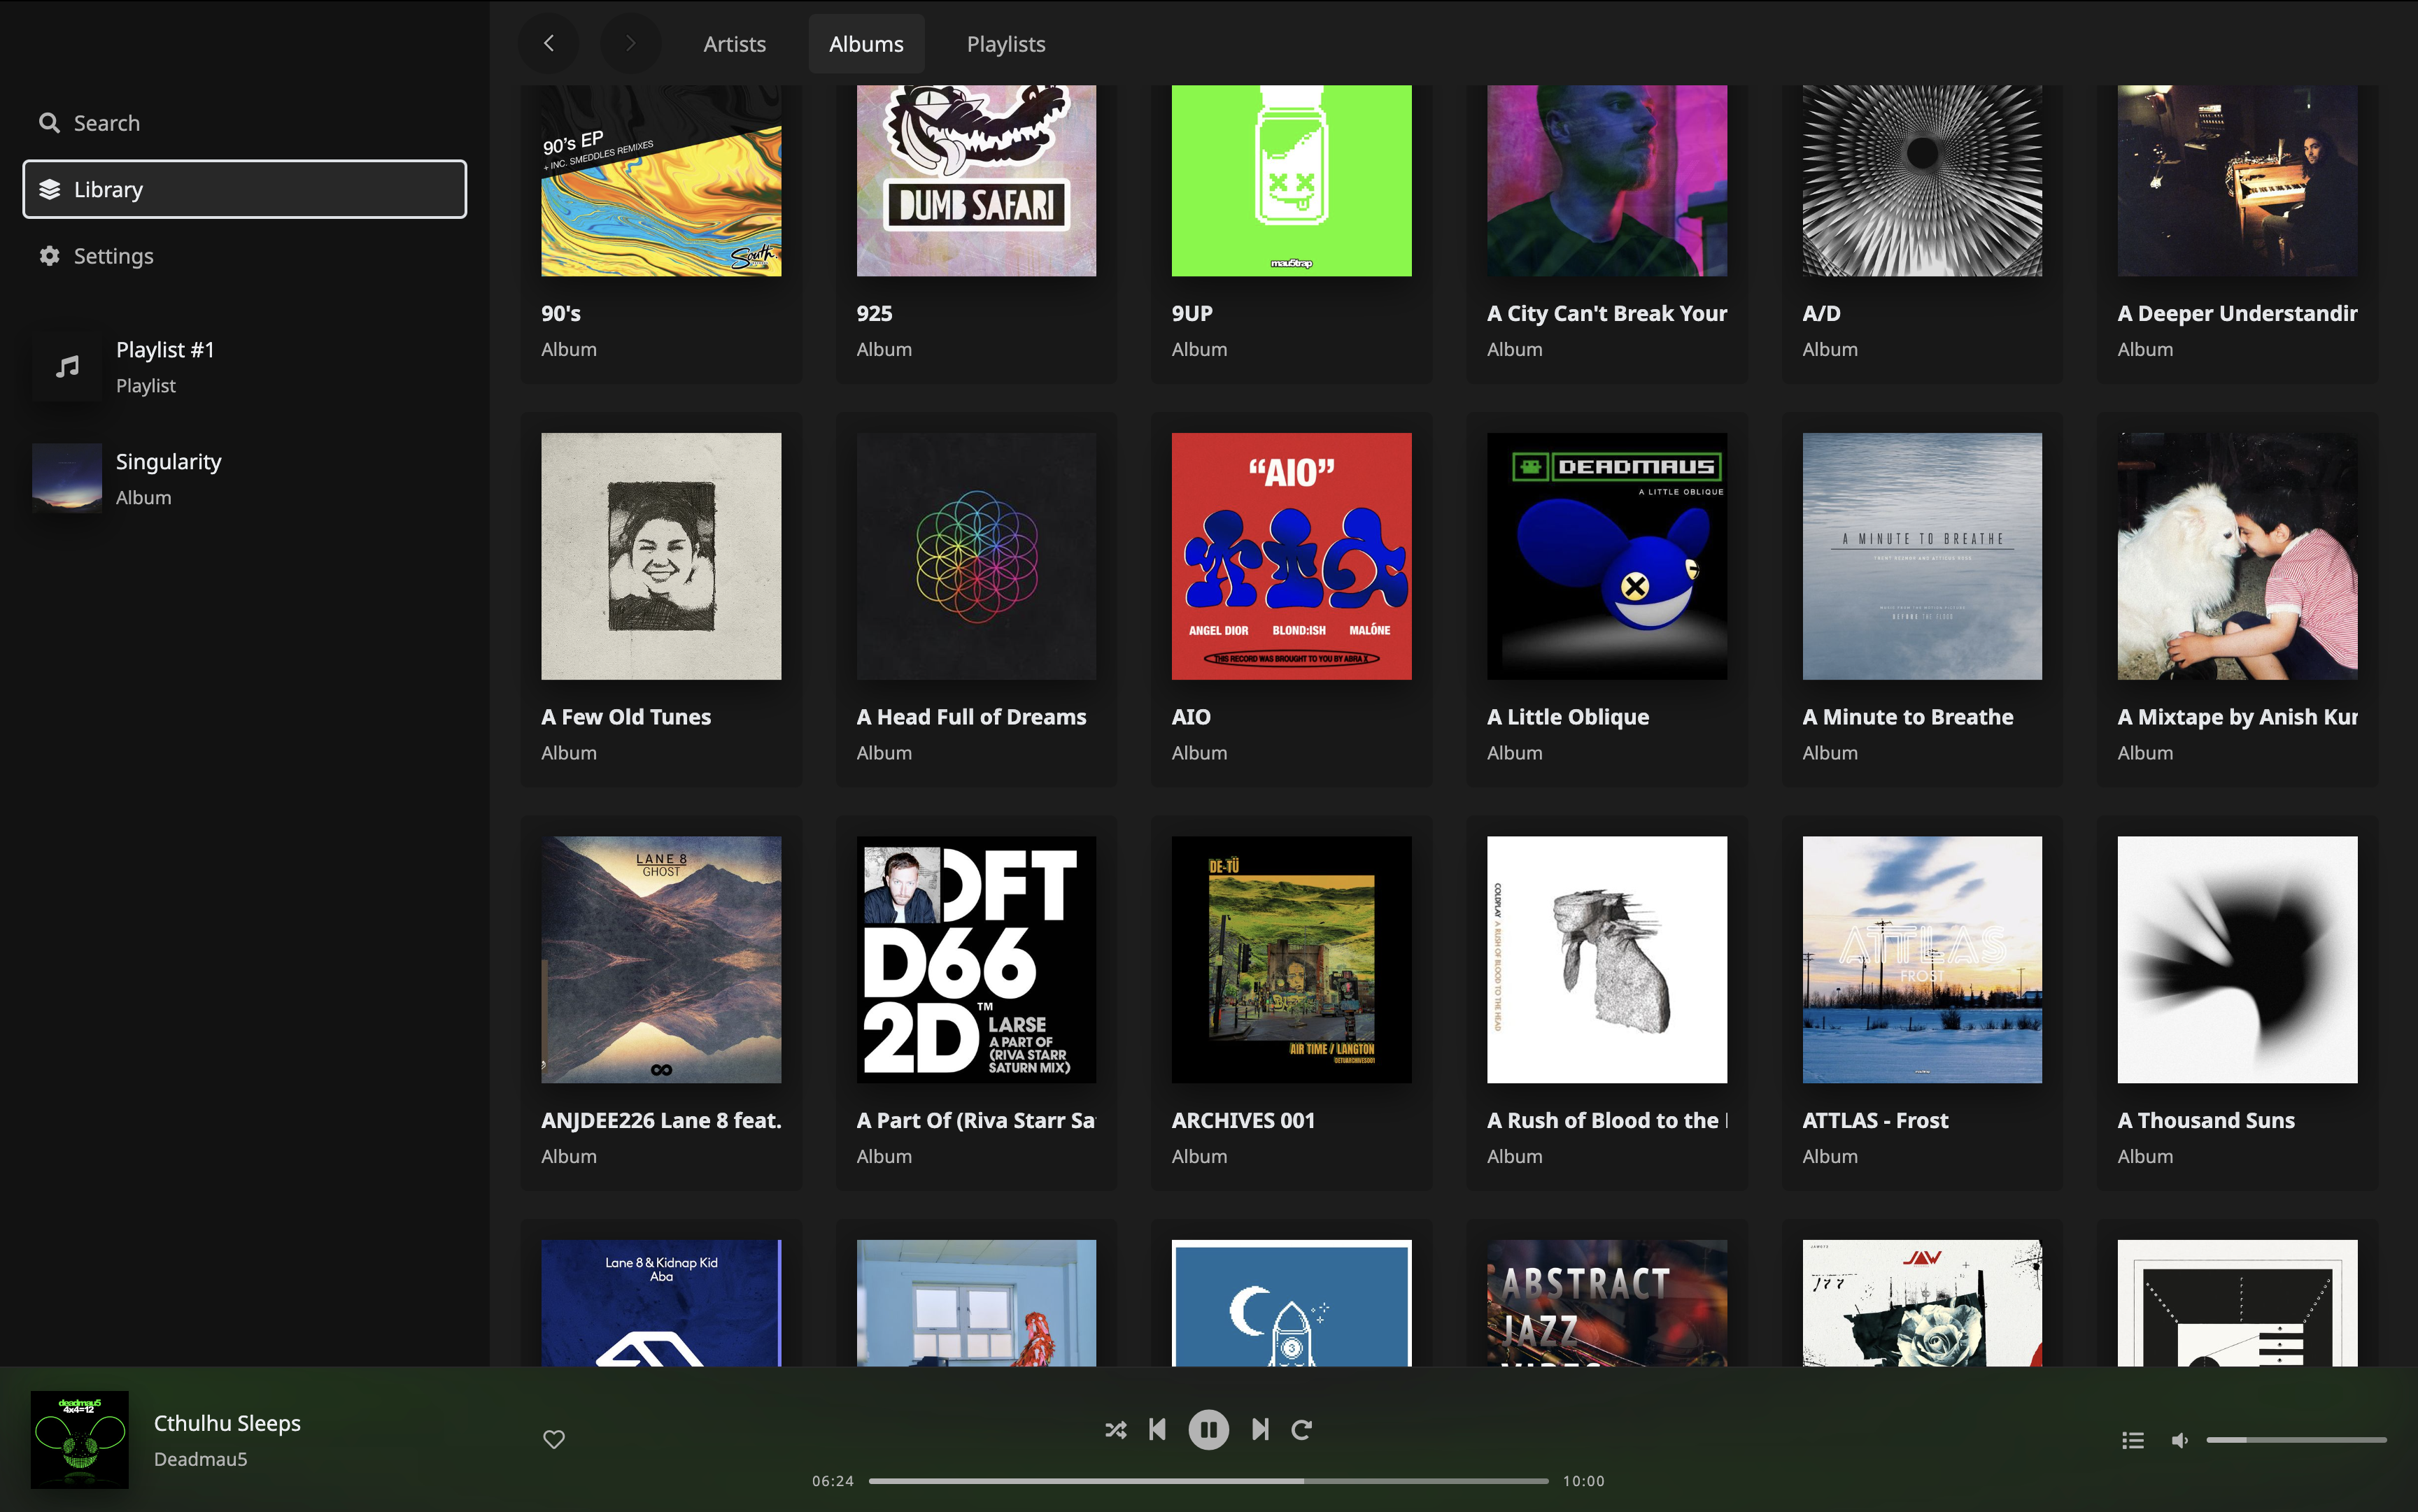Select Library in the sidebar
The image size is (2418, 1512).
click(x=244, y=189)
